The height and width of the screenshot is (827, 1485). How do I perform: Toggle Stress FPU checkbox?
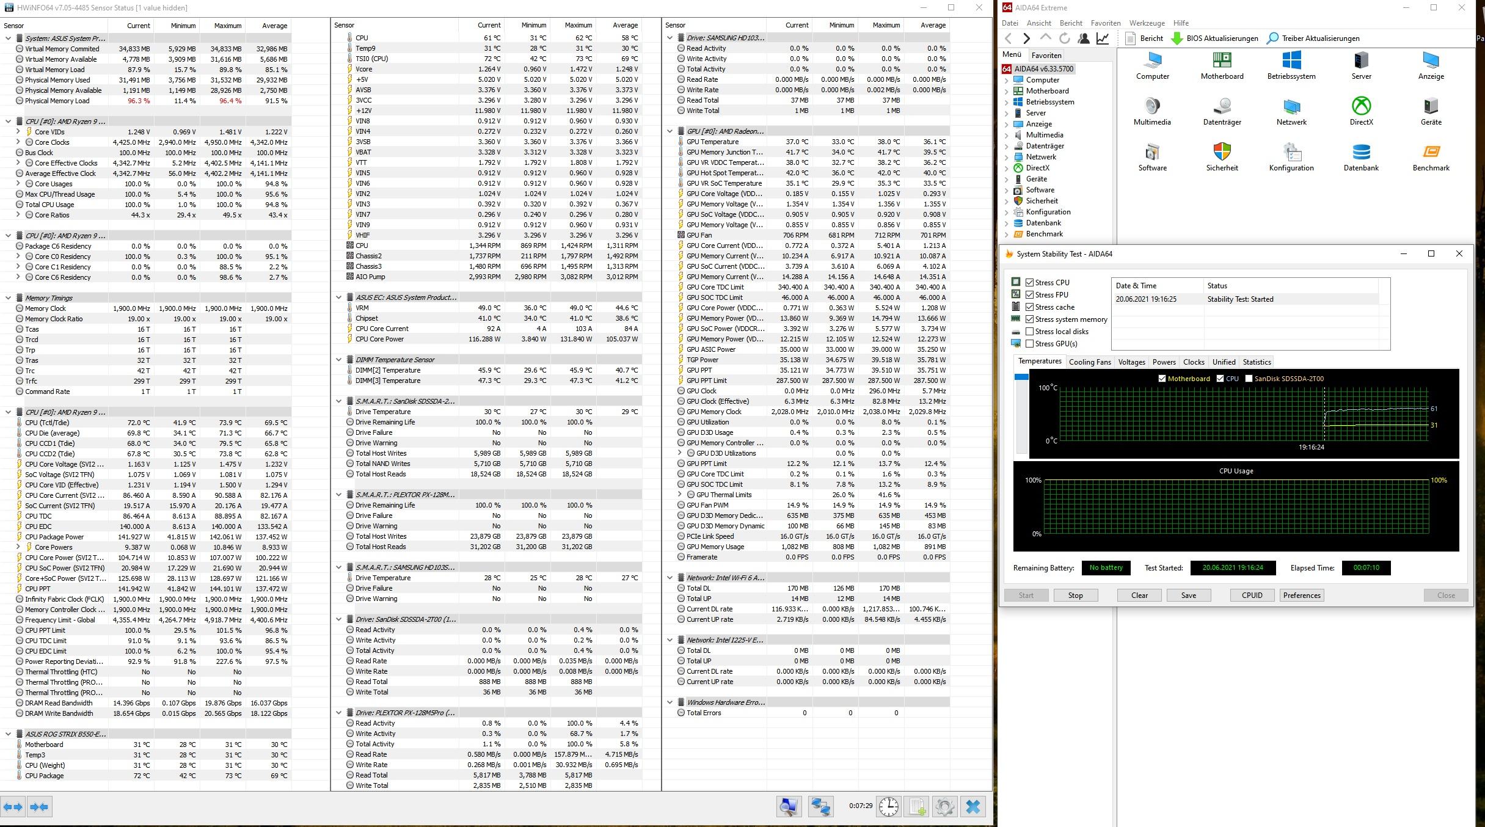click(1030, 294)
